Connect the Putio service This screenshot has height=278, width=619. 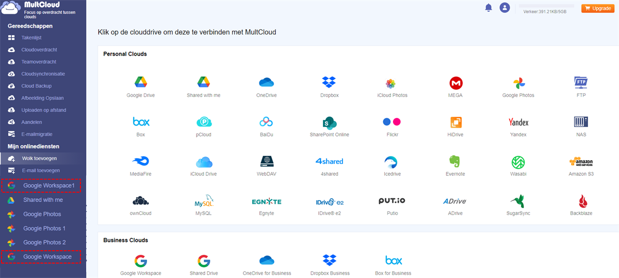[x=392, y=201]
